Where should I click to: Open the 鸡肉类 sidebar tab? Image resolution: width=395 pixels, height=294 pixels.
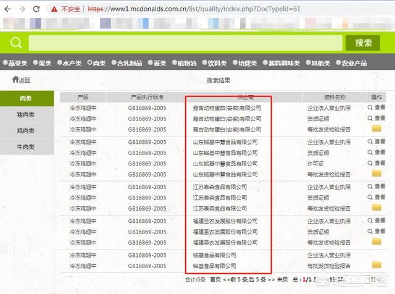pos(27,130)
